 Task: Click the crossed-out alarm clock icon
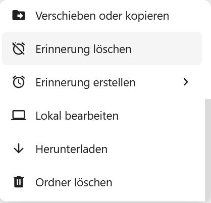[19, 48]
